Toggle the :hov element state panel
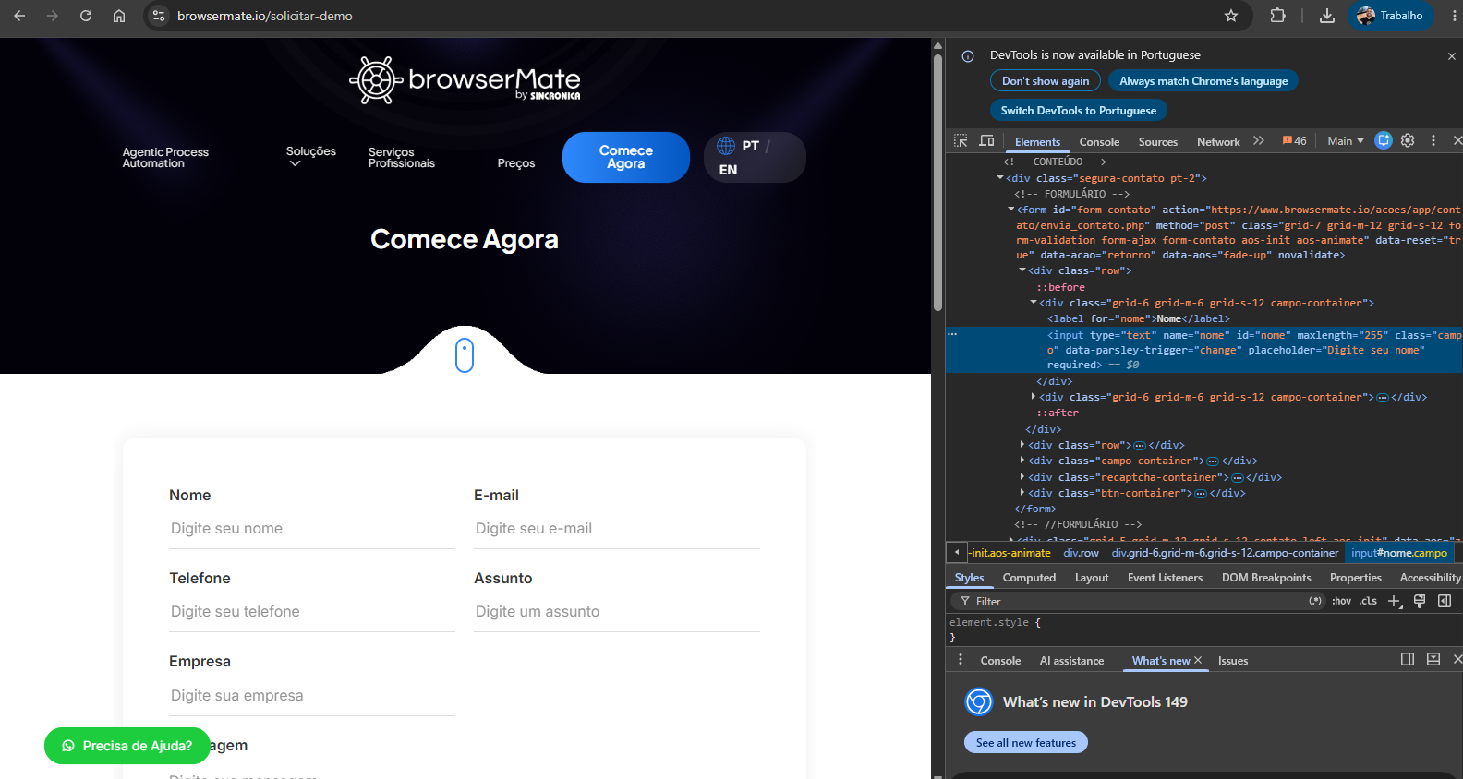Screen dimensions: 1463x779 pyautogui.click(x=1341, y=601)
